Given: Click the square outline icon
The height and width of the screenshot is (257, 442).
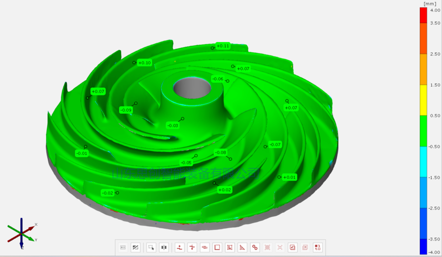Looking at the screenshot, I should pyautogui.click(x=217, y=247).
